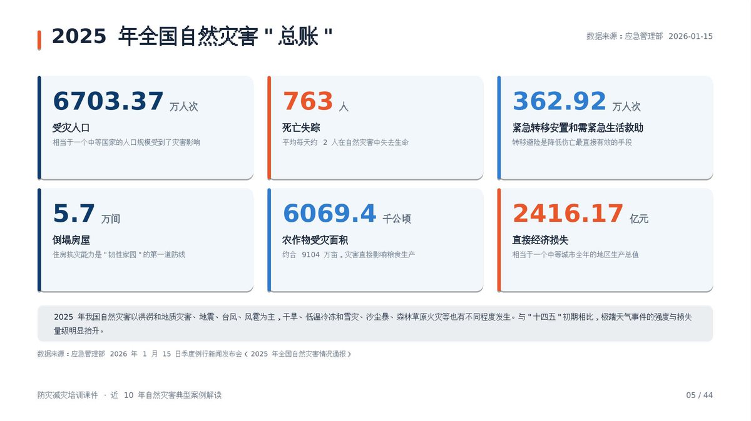Select the footer 防灾减灾培训课件 text
This screenshot has width=751, height=421.
click(130, 395)
